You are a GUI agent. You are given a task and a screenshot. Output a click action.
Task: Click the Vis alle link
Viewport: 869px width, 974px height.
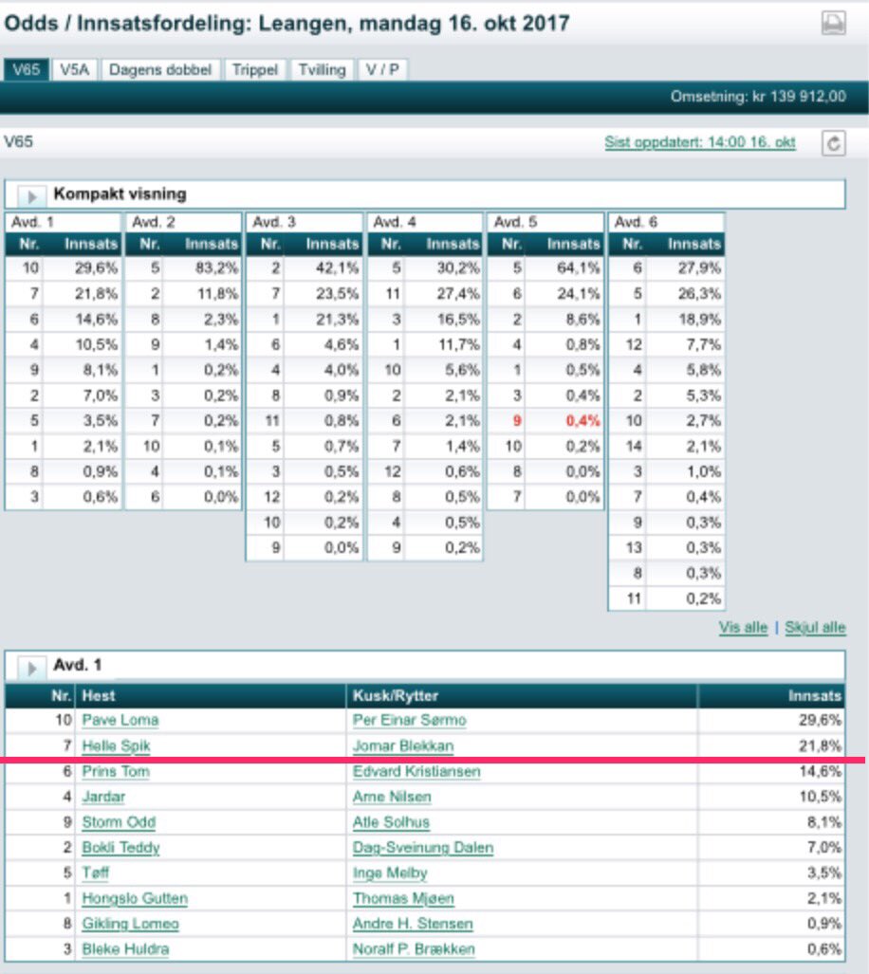743,628
